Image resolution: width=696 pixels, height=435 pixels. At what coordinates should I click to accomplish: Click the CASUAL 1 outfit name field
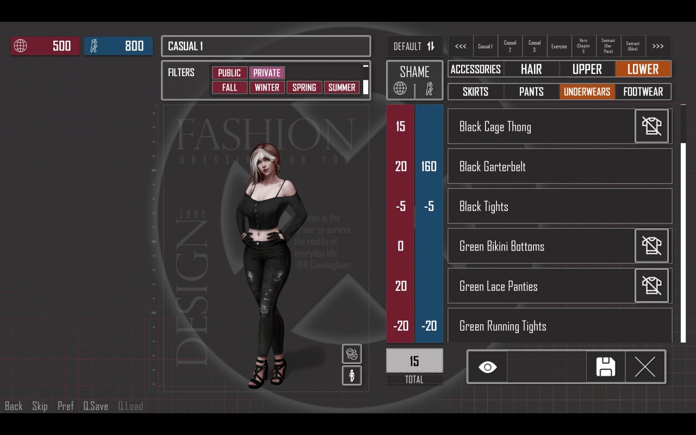click(x=266, y=46)
